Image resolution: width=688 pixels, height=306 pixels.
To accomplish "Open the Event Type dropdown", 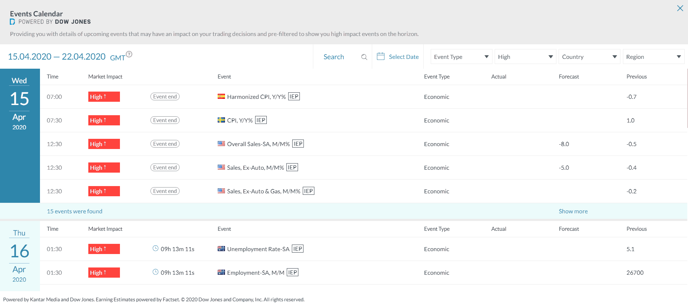I will (x=461, y=57).
